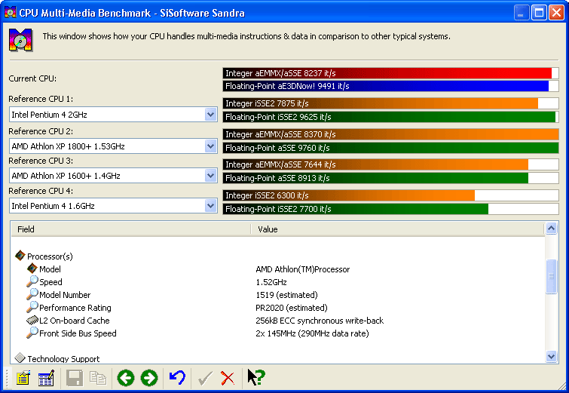569x393 pixels.
Task: Click the save floppy disk icon
Action: (75, 378)
